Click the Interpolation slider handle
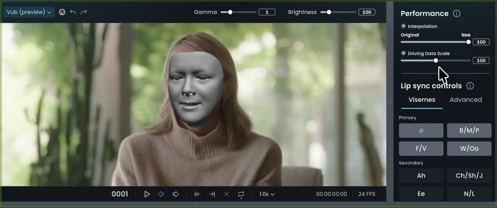This screenshot has height=208, width=497. tap(468, 42)
